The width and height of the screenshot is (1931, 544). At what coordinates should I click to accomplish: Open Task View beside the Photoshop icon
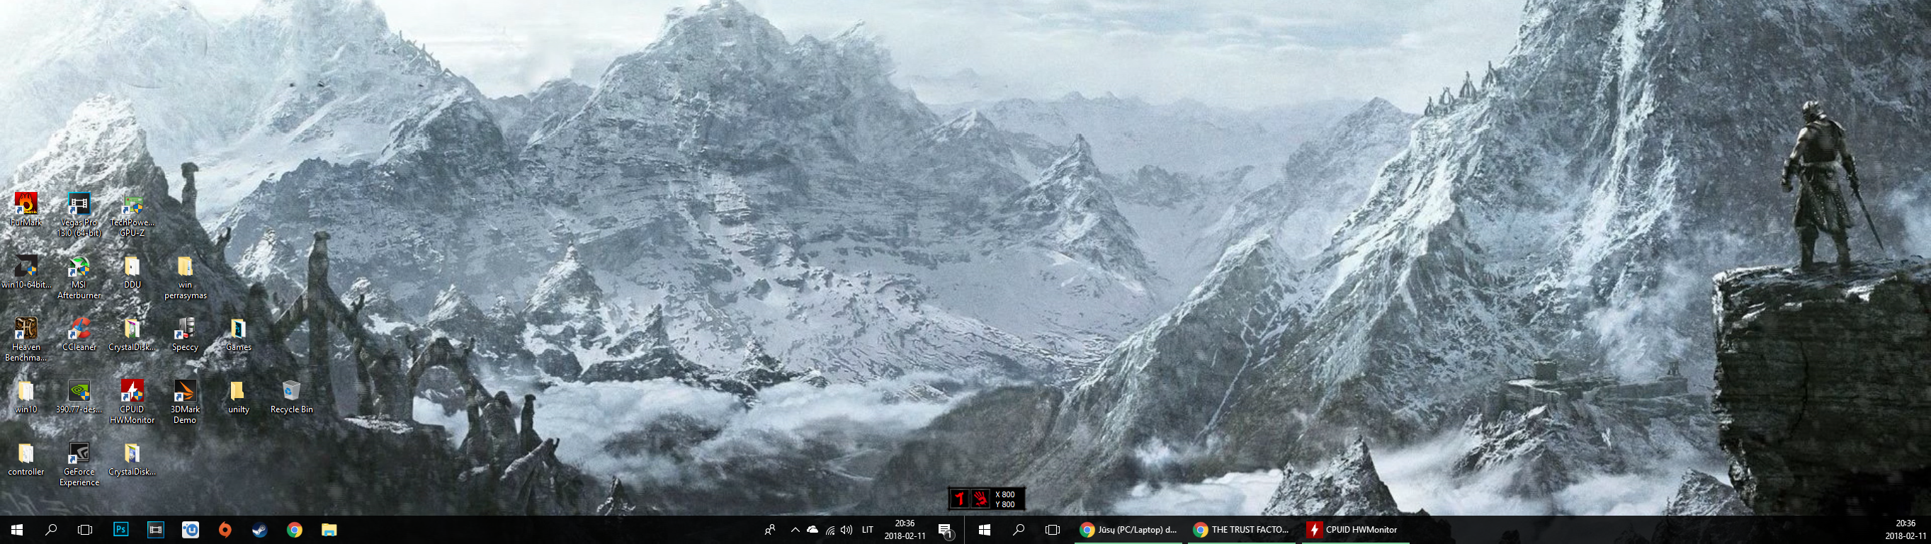(86, 530)
